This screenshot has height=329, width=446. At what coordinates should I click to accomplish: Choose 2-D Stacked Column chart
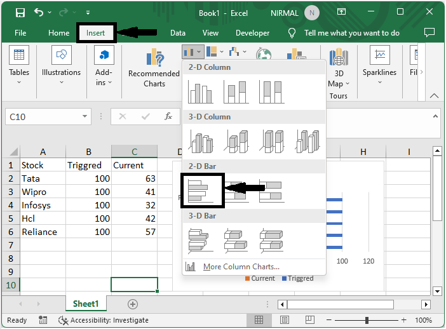(x=236, y=92)
